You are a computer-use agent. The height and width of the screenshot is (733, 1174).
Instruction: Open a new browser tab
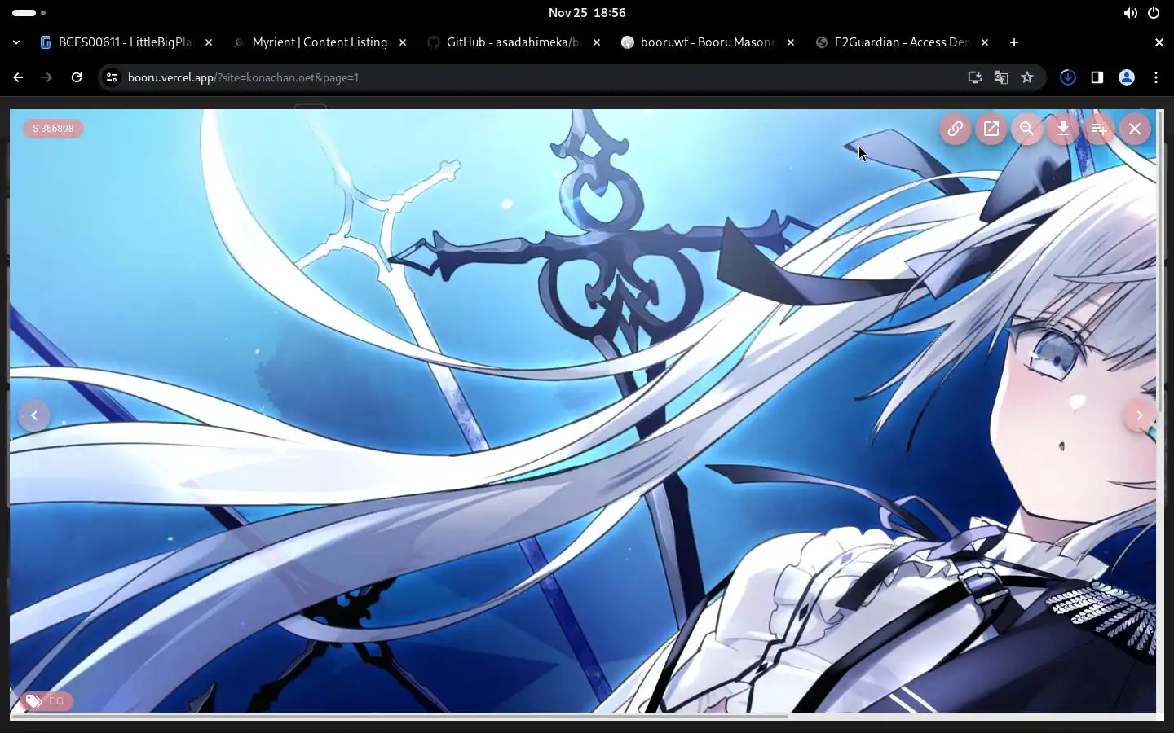click(1014, 42)
